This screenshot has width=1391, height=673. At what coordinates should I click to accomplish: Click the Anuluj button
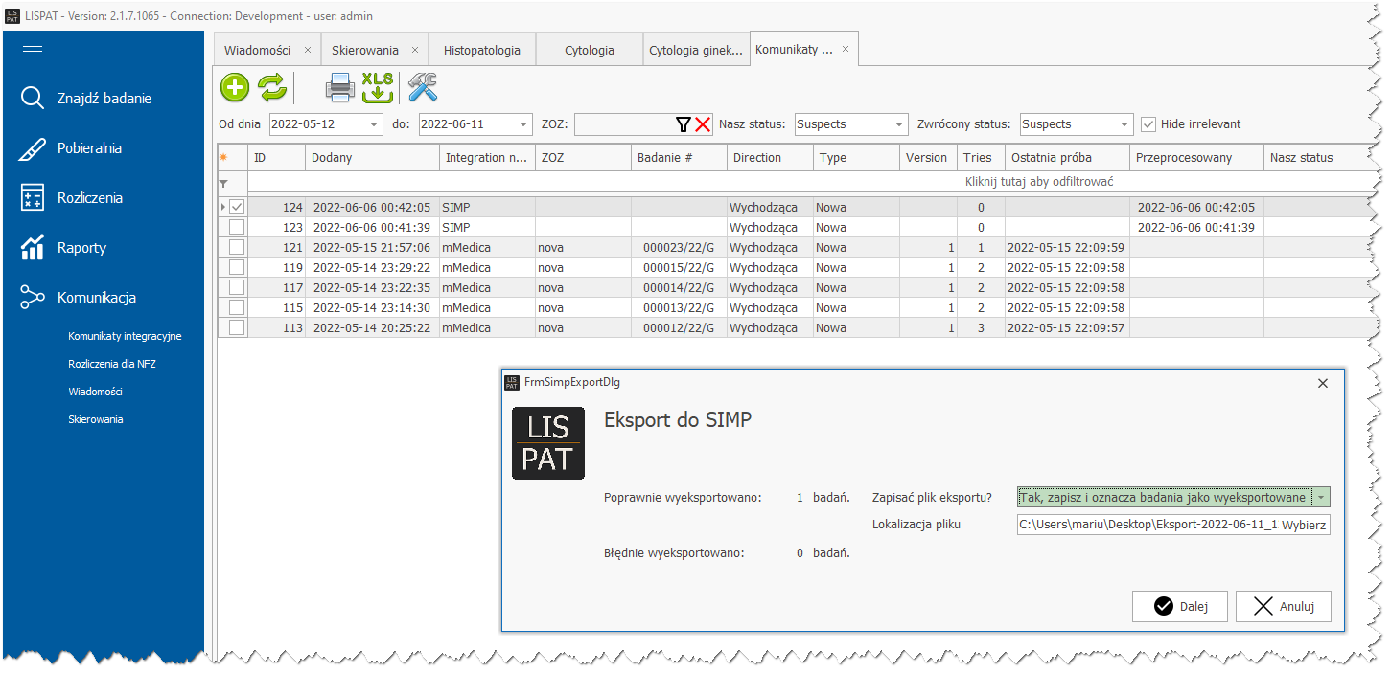coord(1283,606)
